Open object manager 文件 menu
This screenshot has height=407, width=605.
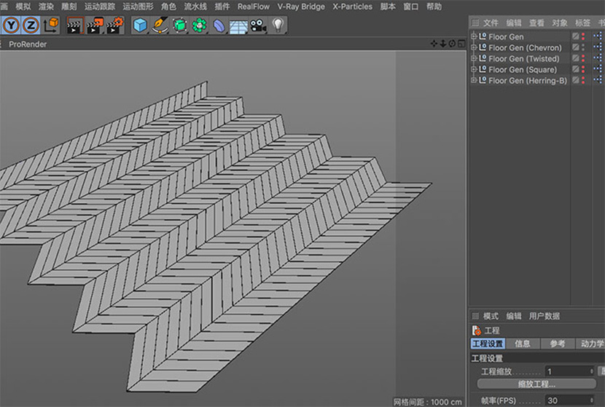coord(491,23)
